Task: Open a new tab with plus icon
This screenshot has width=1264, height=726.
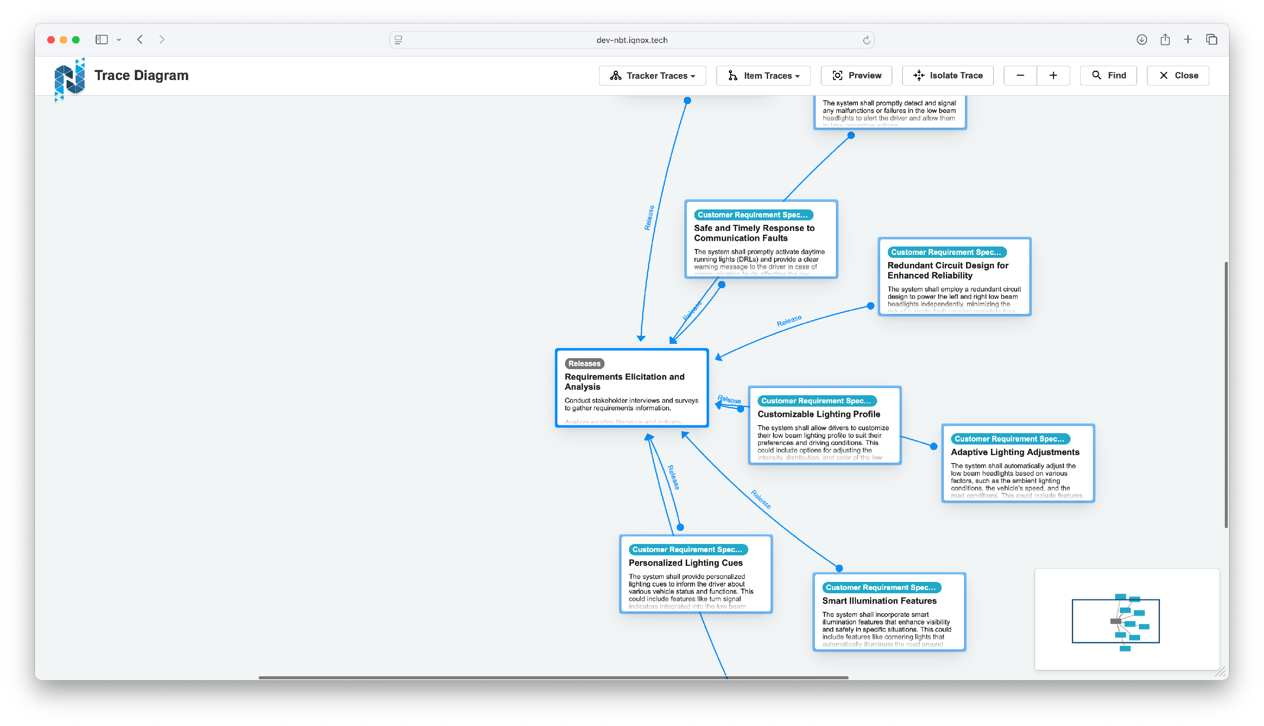Action: pyautogui.click(x=1188, y=39)
